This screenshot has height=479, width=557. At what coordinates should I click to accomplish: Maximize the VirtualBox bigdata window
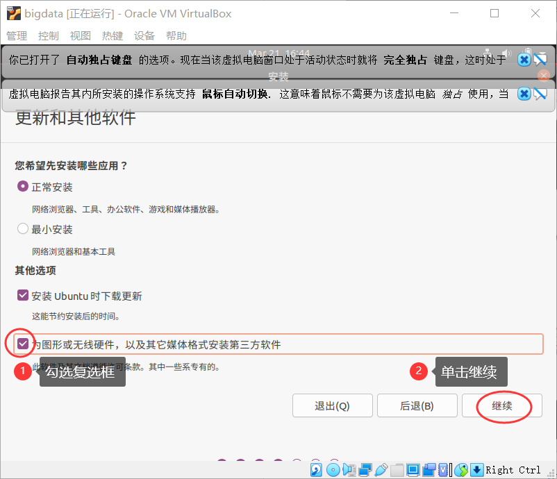[494, 13]
